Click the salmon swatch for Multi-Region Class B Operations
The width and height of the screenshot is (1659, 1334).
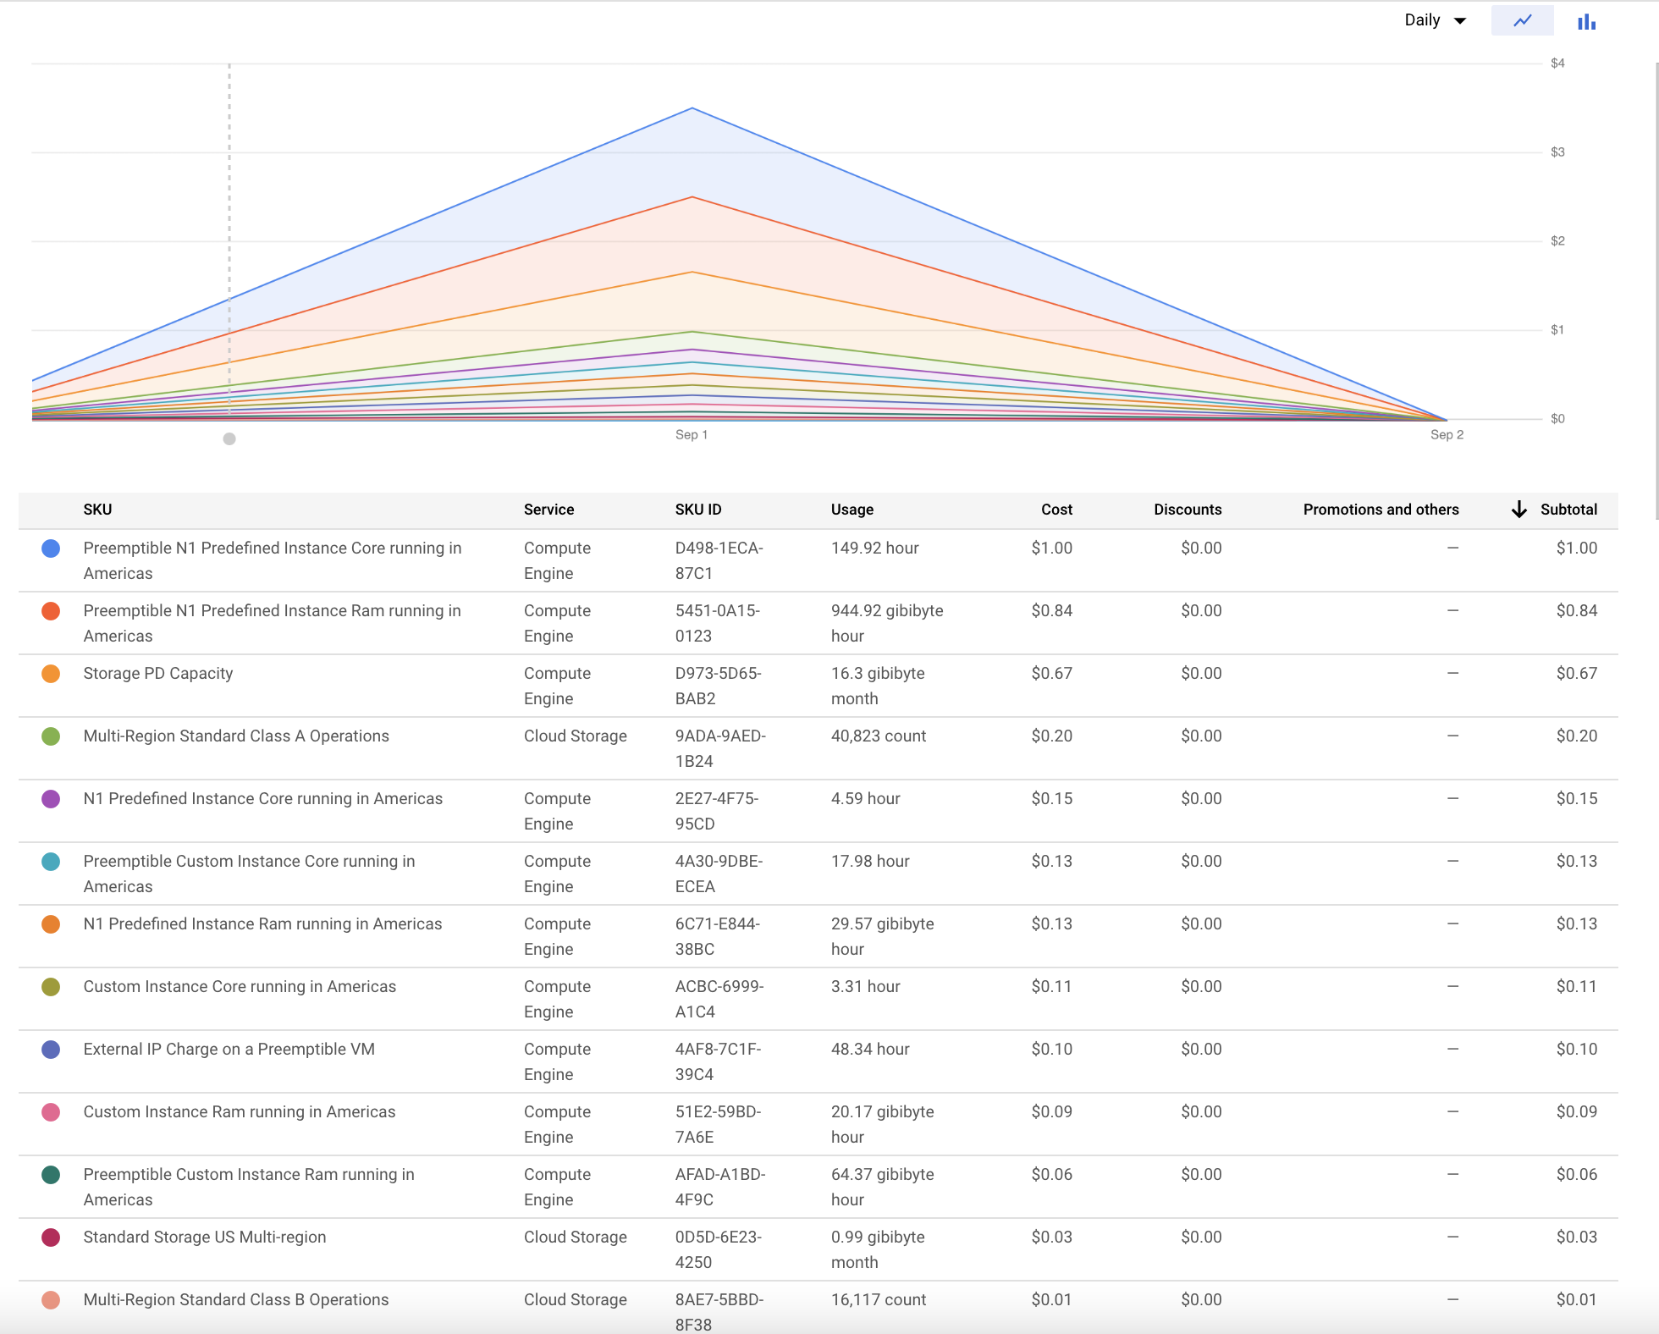pyautogui.click(x=51, y=1300)
